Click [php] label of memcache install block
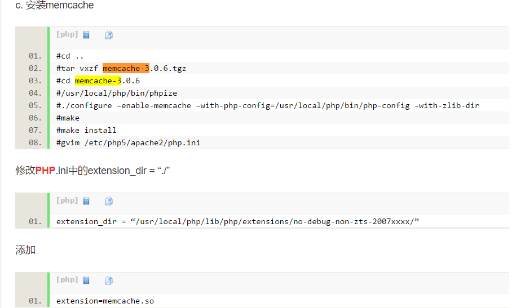This screenshot has height=308, width=512. coord(67,34)
